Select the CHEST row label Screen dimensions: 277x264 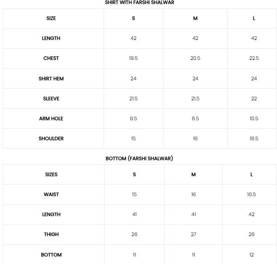pyautogui.click(x=51, y=59)
